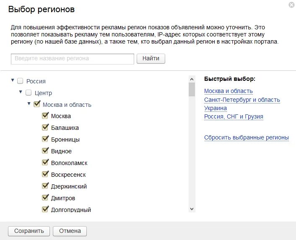Open the Россия, СНГ и Грузия link

click(234, 116)
